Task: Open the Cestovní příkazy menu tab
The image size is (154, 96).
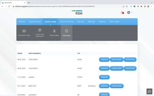Action: pyautogui.click(x=67, y=21)
